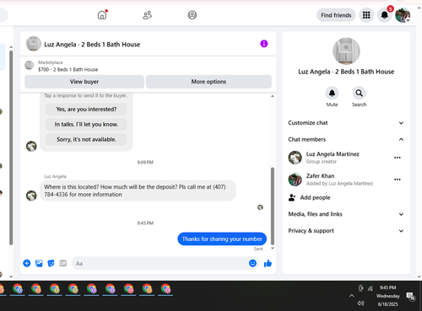Open taskbar network icon
422x311 pixels.
(x=371, y=288)
